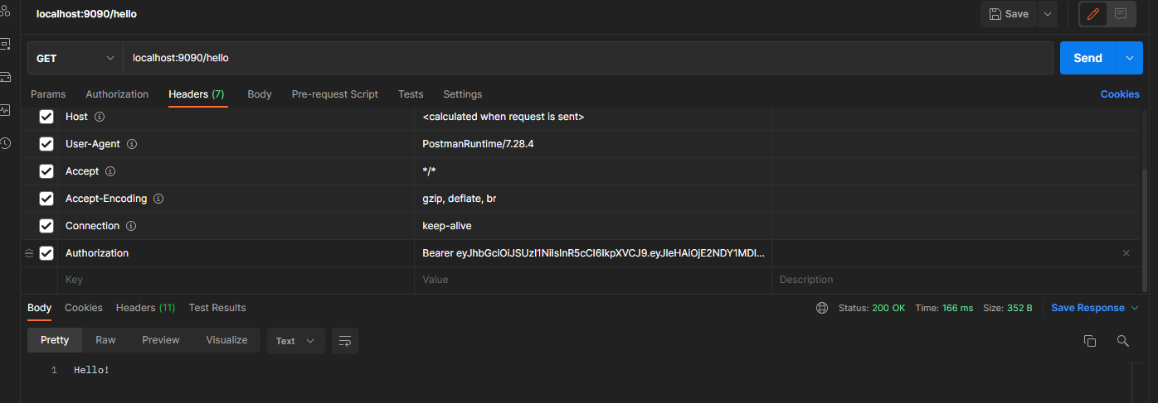Click the search magnifier in response pane
1158x403 pixels.
(1122, 341)
